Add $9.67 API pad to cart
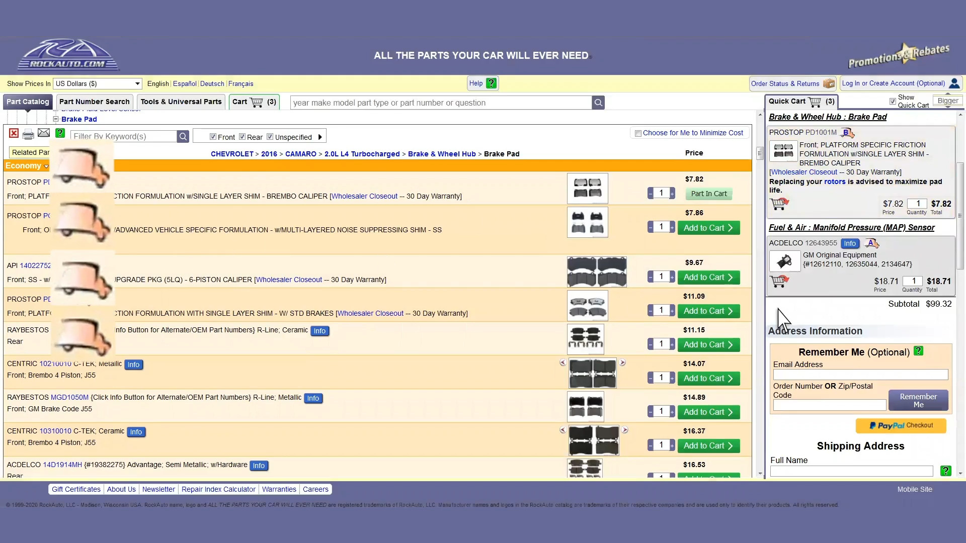Screen dimensions: 966x543 click(708, 278)
